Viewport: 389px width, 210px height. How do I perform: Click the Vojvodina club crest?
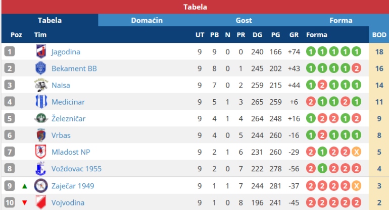(x=40, y=202)
